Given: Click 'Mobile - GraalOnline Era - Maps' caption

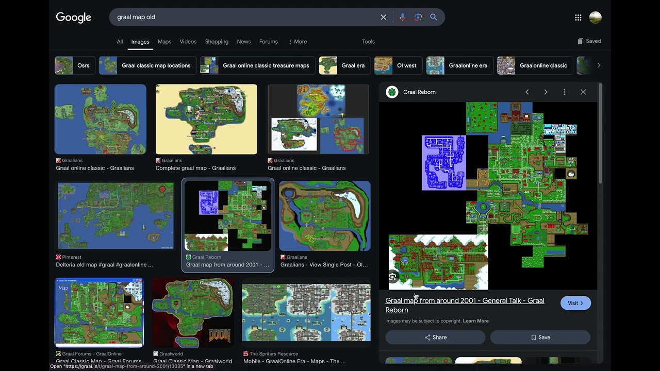Looking at the screenshot, I should click(x=294, y=361).
